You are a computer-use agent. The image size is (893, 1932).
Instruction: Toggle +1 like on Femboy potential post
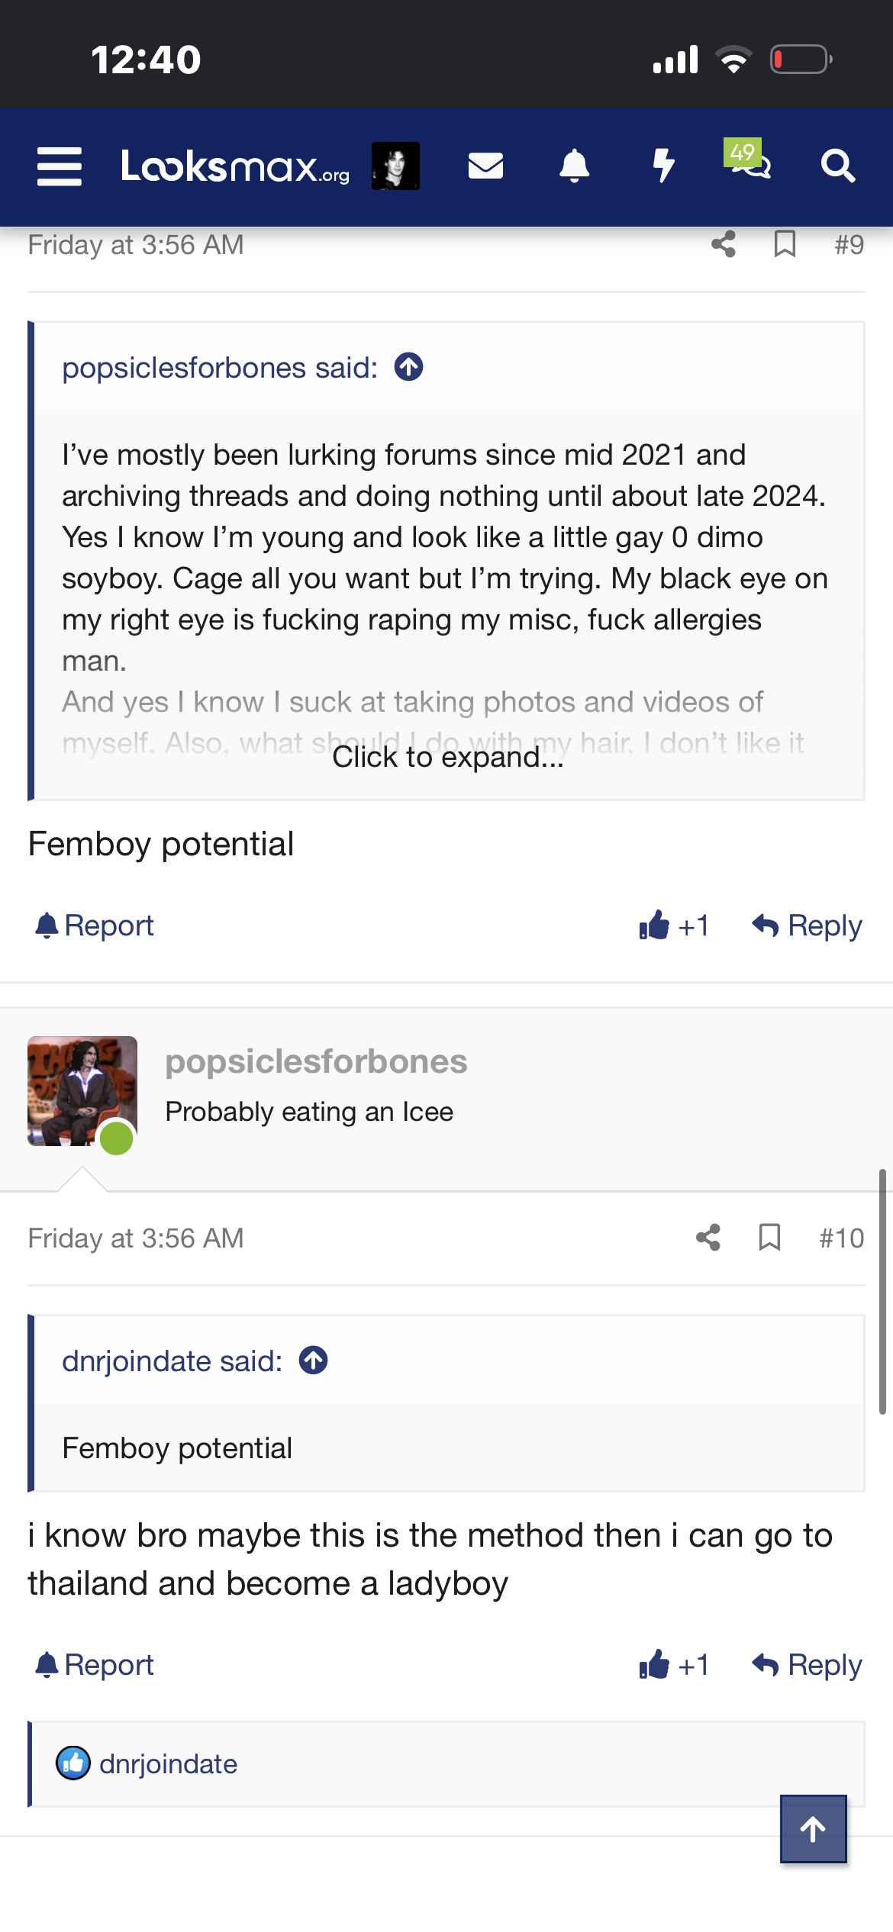(674, 926)
